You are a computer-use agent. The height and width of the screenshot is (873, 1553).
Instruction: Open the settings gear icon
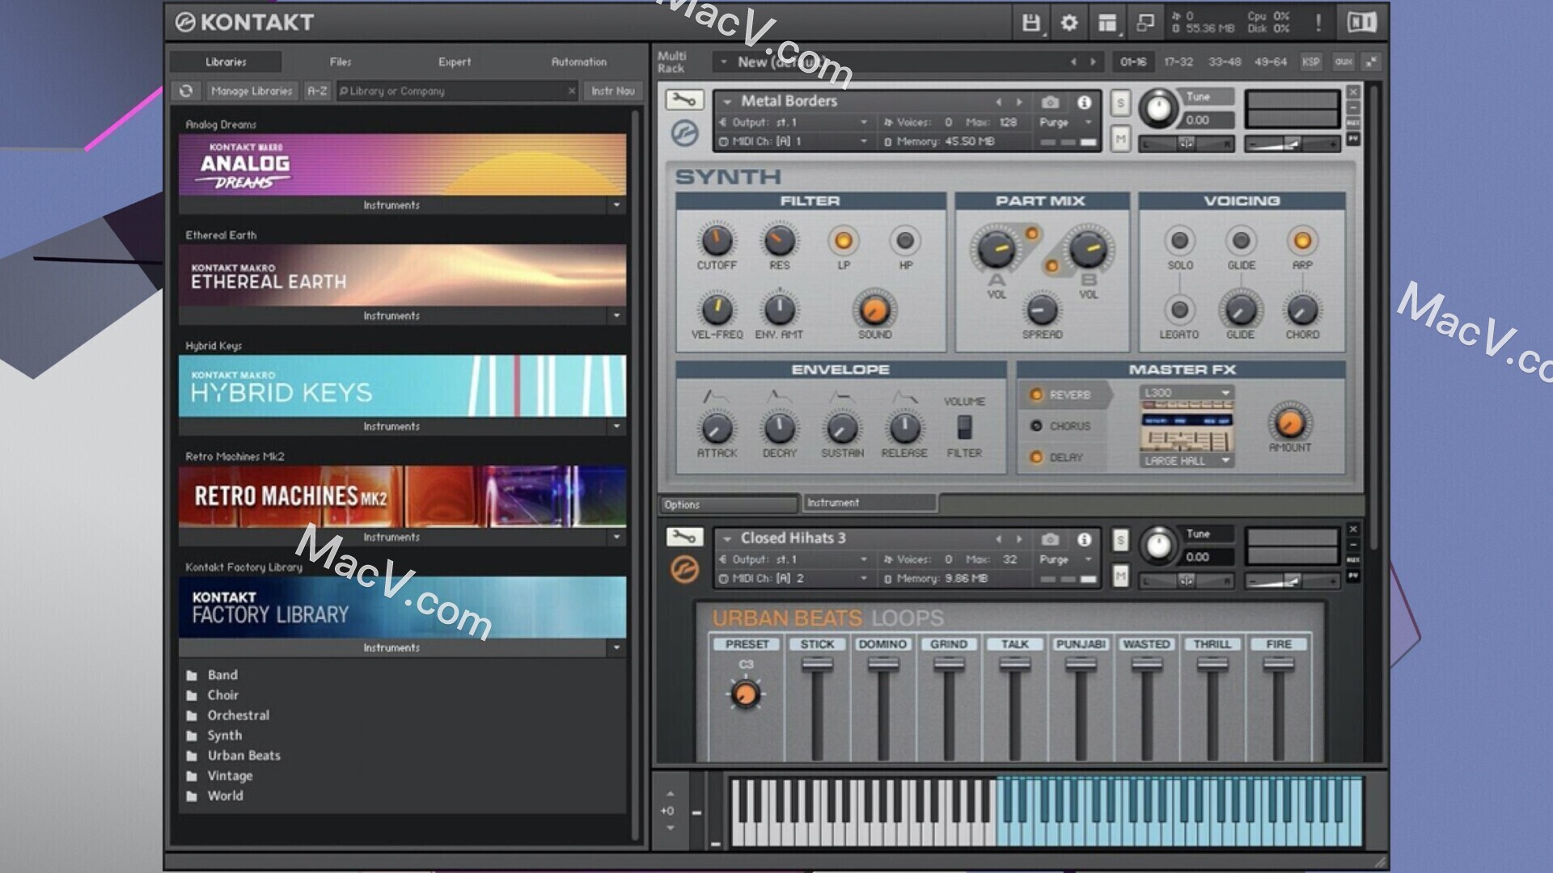pos(1068,23)
